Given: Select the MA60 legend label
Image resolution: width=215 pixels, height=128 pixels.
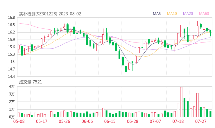Looking at the screenshot, I should point(204,14).
